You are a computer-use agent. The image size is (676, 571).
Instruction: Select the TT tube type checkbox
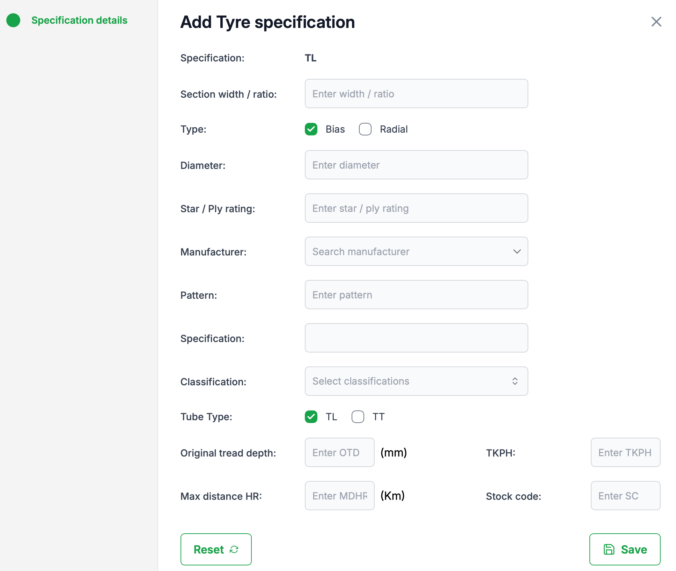358,417
